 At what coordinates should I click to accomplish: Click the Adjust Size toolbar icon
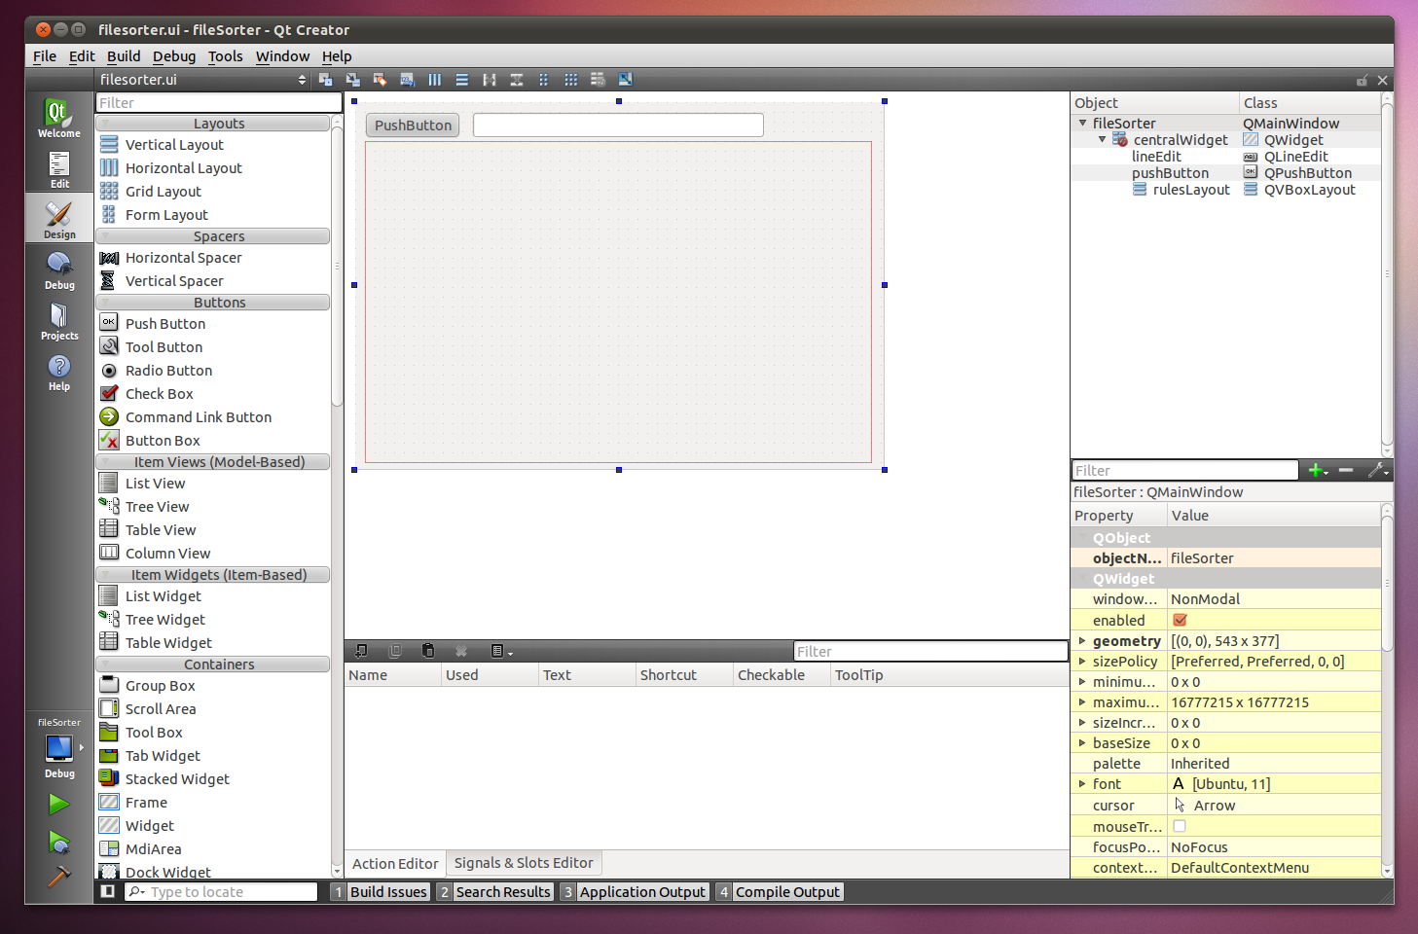tap(626, 80)
